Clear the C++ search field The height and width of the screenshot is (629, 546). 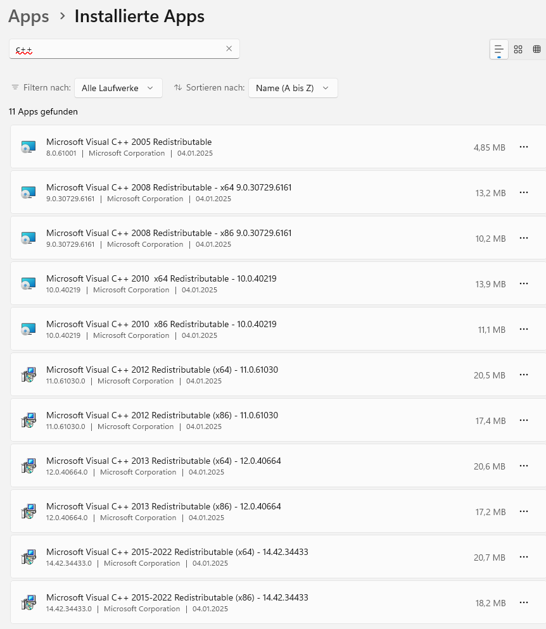click(x=229, y=49)
